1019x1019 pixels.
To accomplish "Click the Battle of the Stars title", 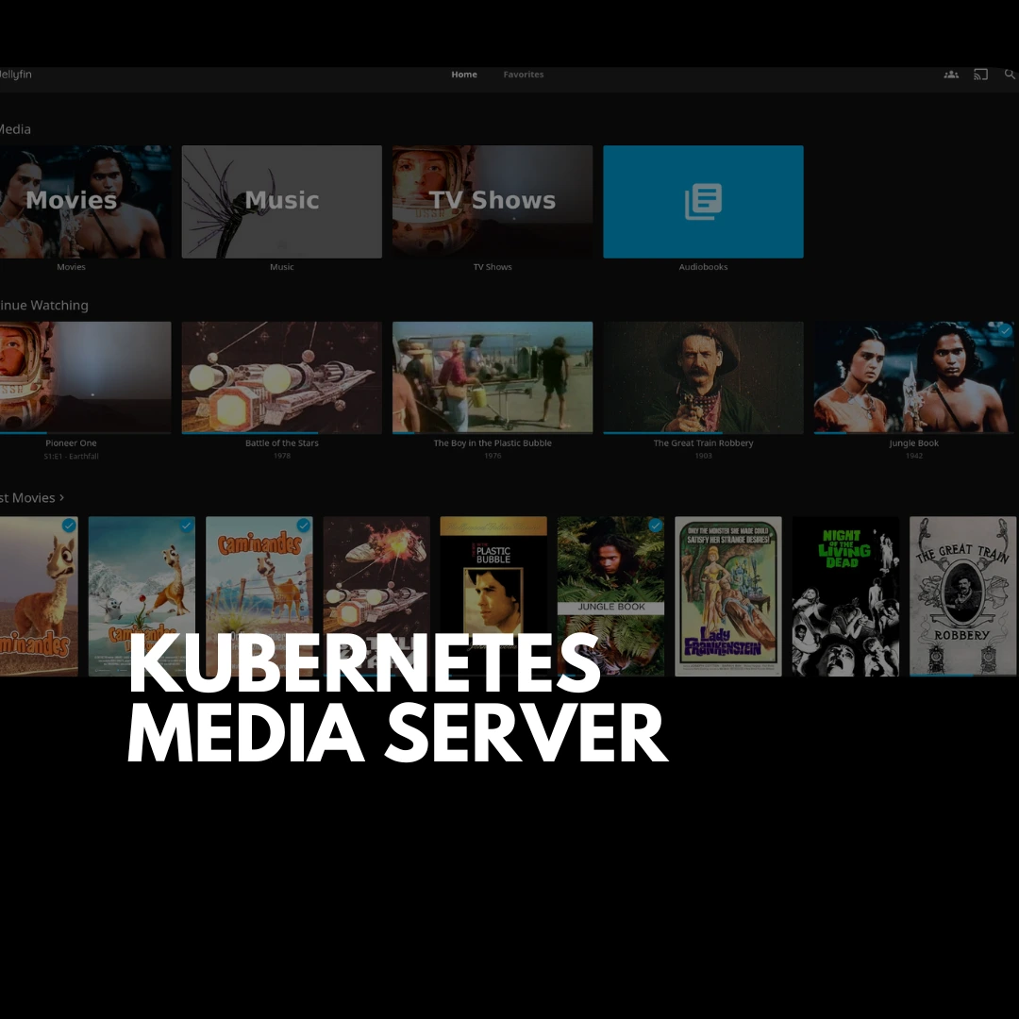I will pyautogui.click(x=281, y=443).
